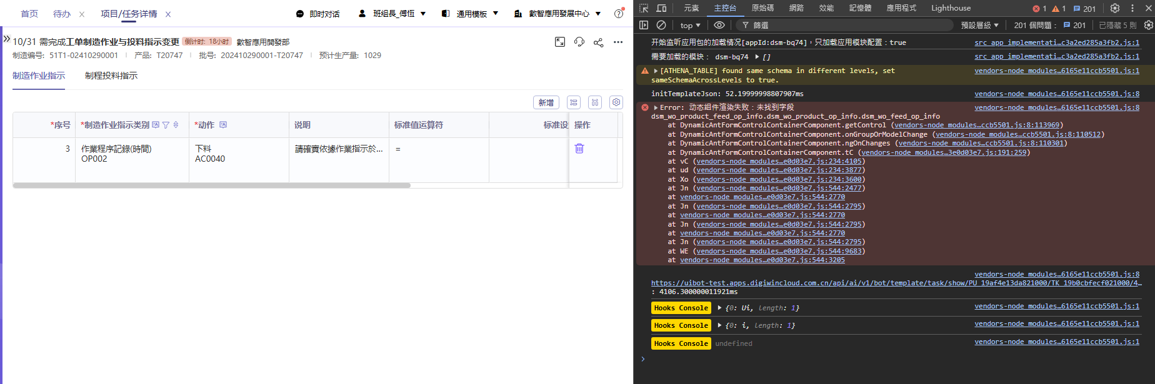
Task: Open the DevTools 效能 tab
Action: [826, 8]
